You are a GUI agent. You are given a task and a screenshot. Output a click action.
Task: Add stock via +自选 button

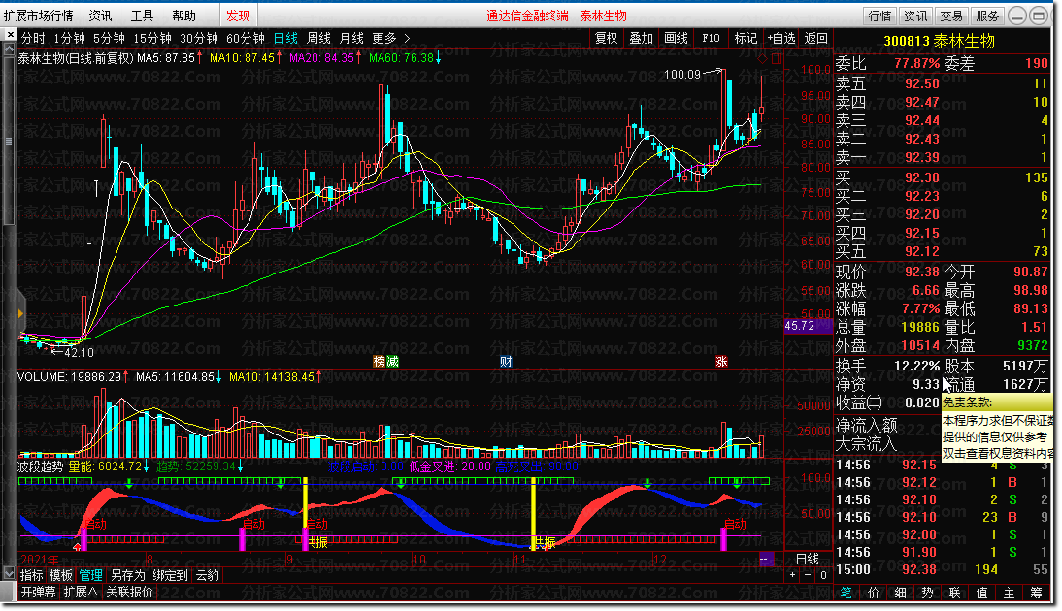point(780,39)
